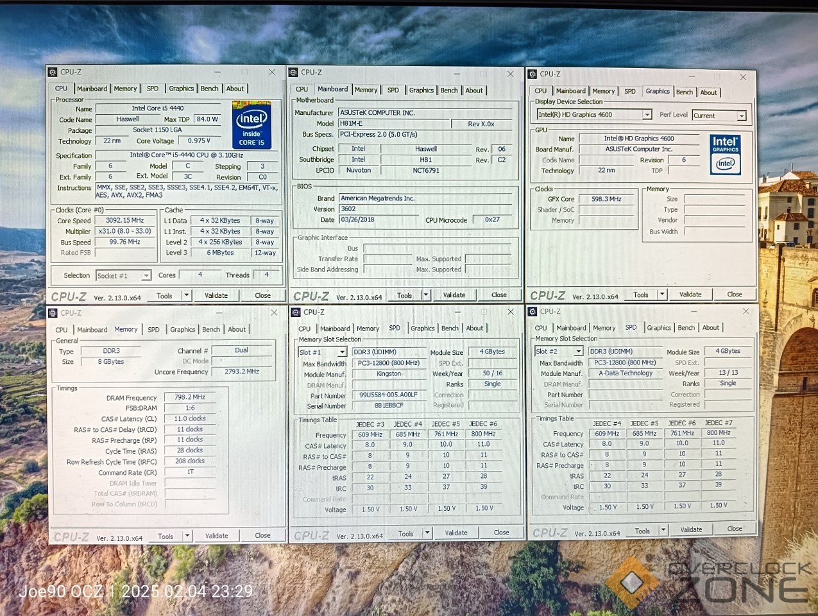
Task: Select About tab in graphics window
Action: 708,92
